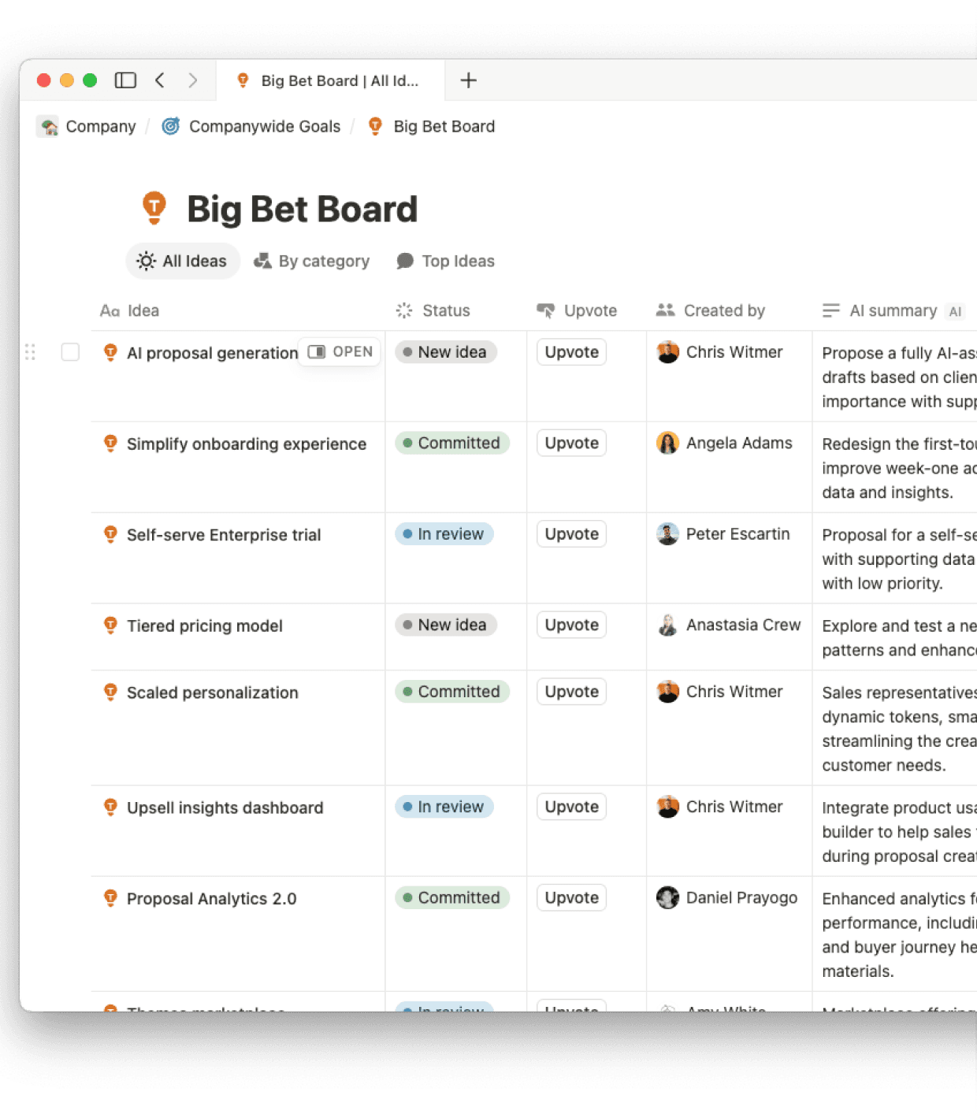Switch to the Top Ideas view
977x1114 pixels.
coord(445,261)
